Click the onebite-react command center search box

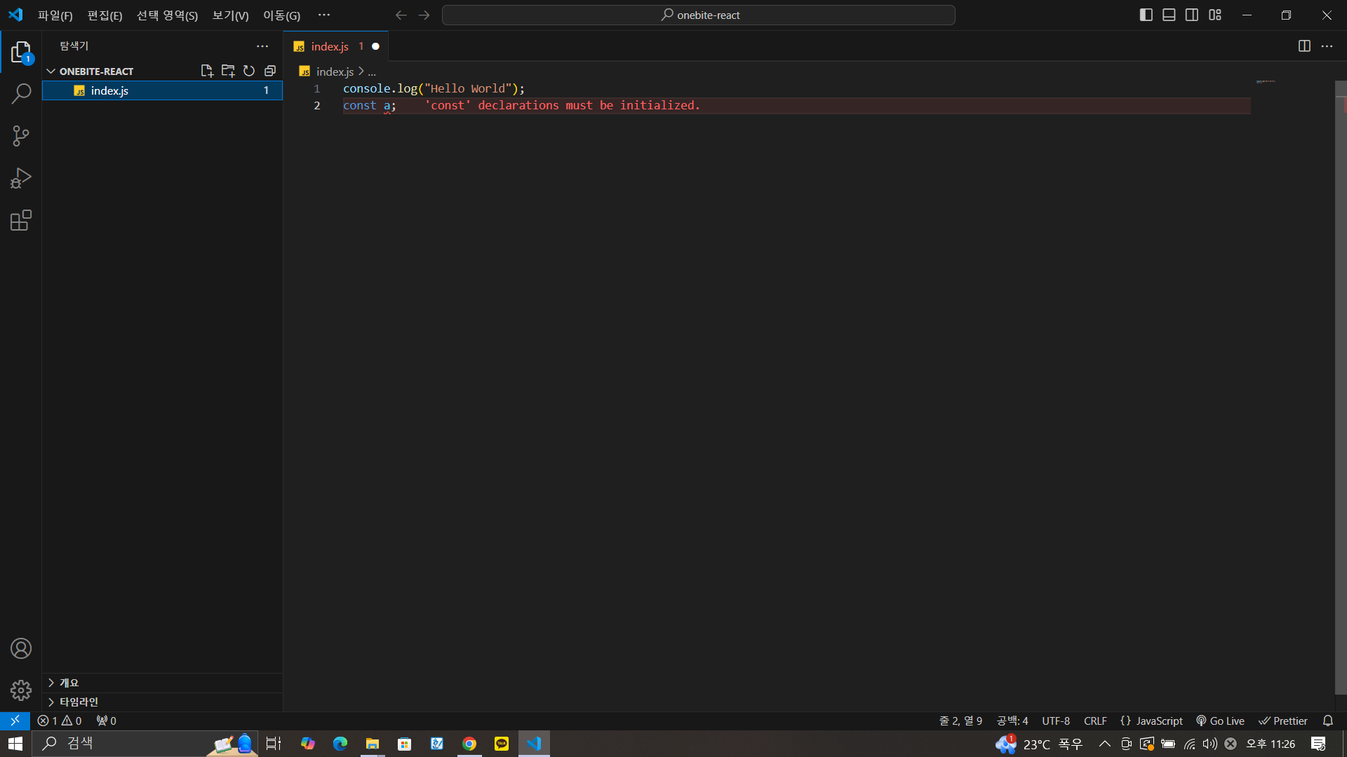(x=699, y=15)
